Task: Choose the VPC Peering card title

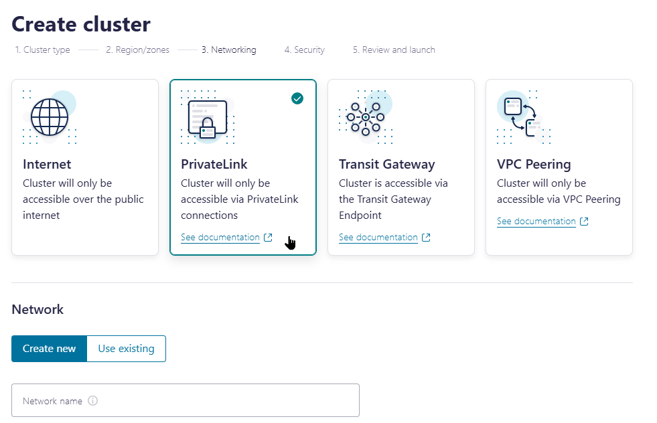Action: (534, 164)
